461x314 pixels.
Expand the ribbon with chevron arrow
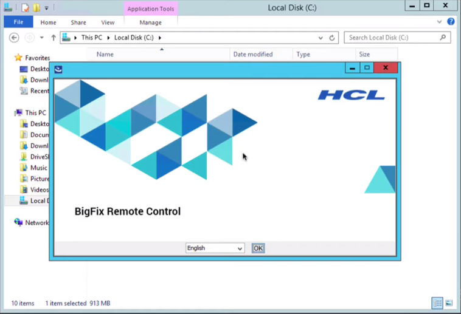(x=439, y=22)
